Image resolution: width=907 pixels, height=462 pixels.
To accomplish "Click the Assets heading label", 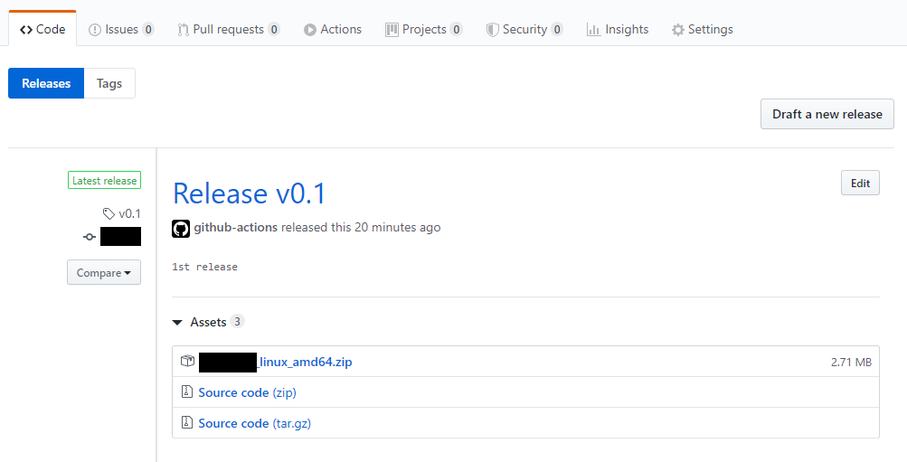I will point(208,322).
